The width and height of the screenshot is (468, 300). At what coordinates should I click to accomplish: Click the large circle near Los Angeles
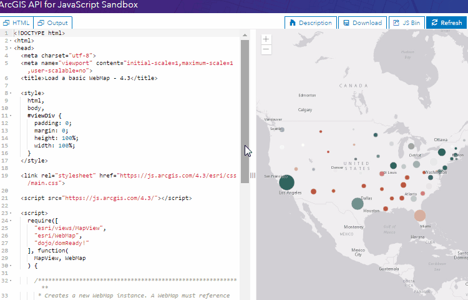click(x=286, y=182)
